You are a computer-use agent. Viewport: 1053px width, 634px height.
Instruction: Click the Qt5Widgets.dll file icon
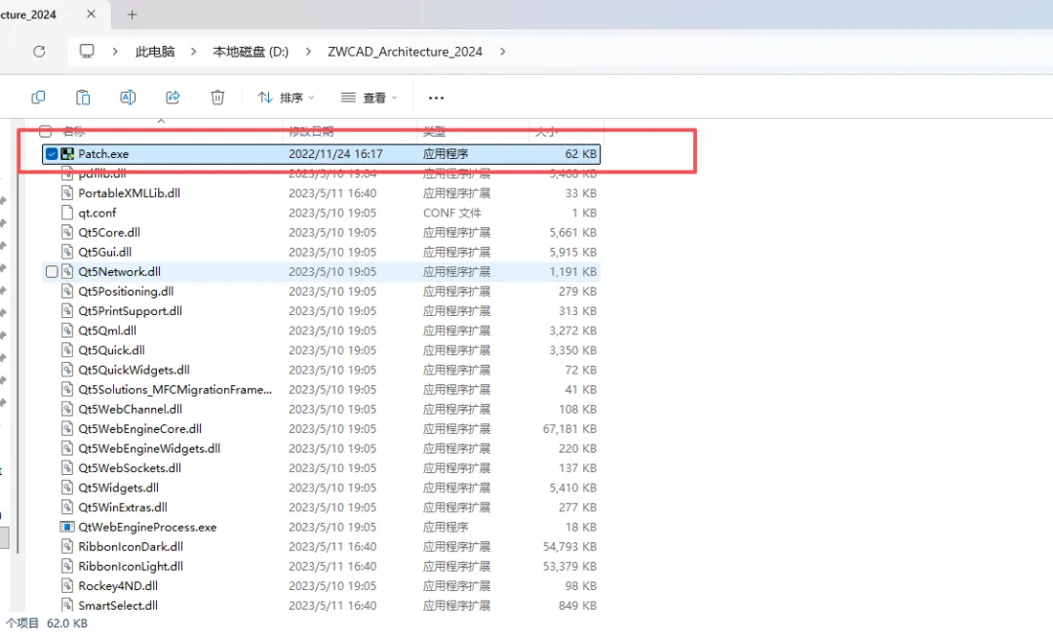67,488
